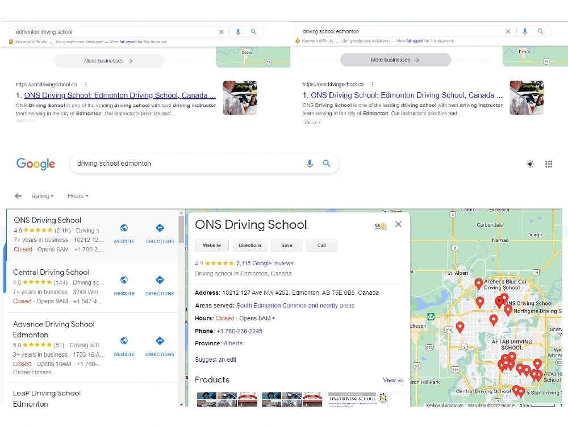Click the Website button in ONS panel
This screenshot has width=568, height=426.
click(212, 245)
